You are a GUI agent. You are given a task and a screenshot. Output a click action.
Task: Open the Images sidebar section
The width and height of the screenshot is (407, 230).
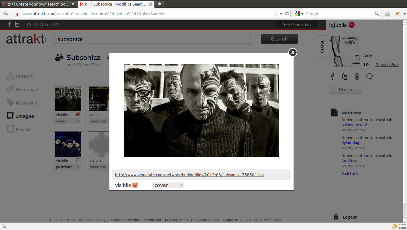20,116
